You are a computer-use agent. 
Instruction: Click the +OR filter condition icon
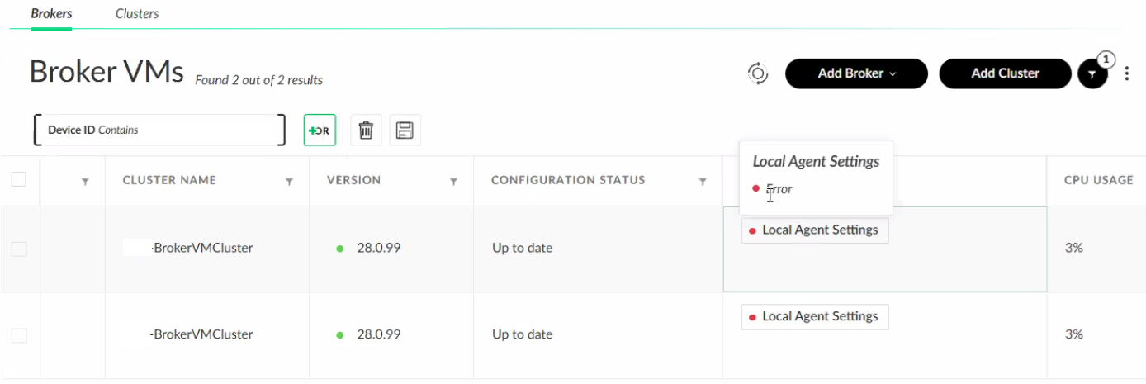click(320, 130)
